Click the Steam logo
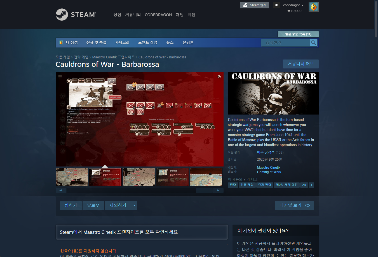 (x=76, y=15)
